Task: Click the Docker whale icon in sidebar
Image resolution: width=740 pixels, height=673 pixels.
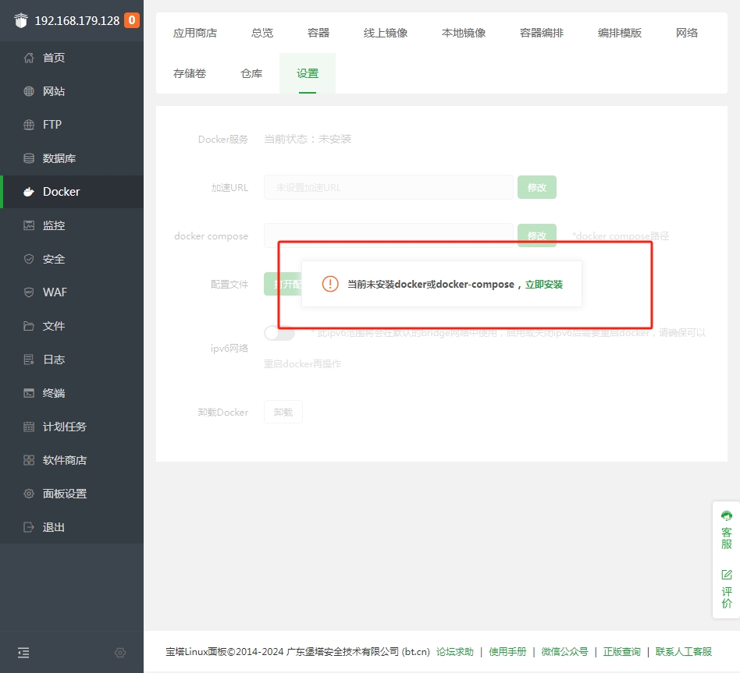Action: [x=29, y=192]
